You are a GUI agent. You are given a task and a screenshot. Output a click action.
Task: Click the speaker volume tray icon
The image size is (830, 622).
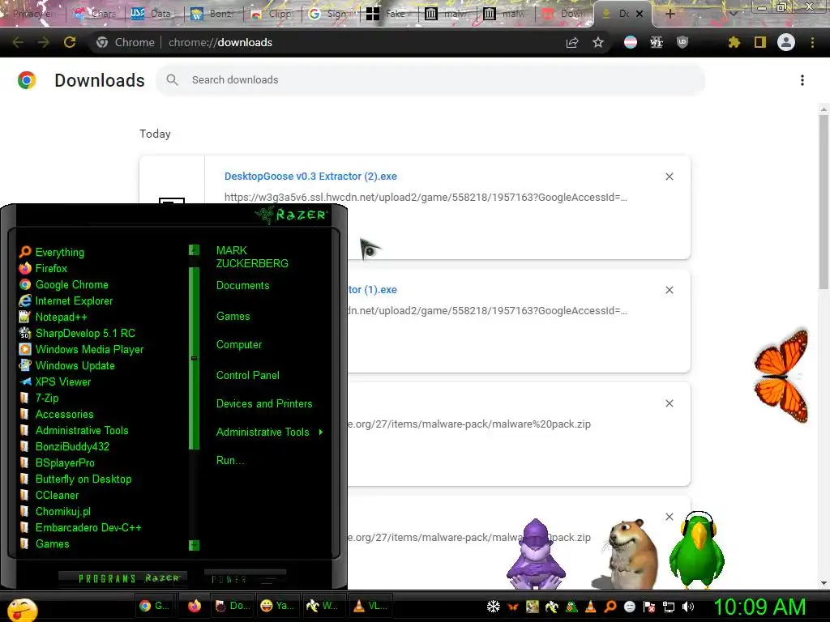coord(688,607)
